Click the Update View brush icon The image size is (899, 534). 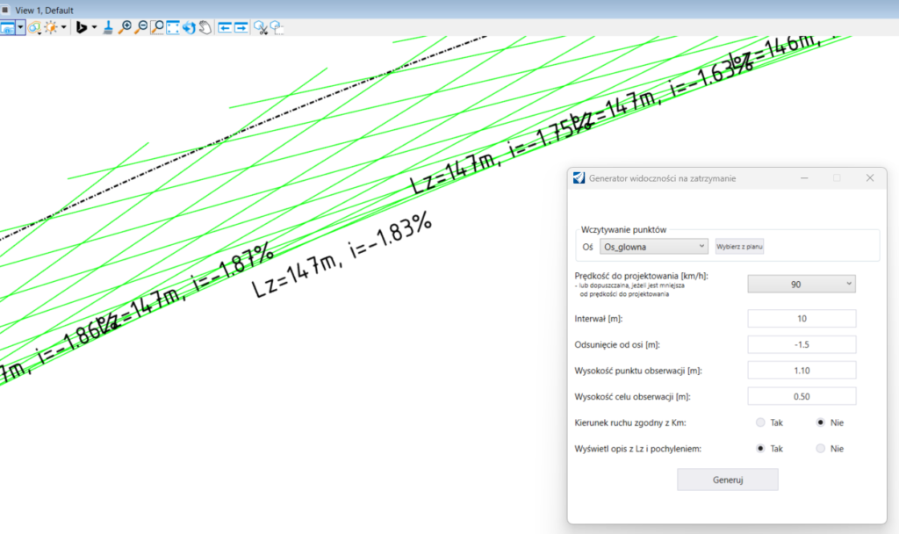point(108,27)
